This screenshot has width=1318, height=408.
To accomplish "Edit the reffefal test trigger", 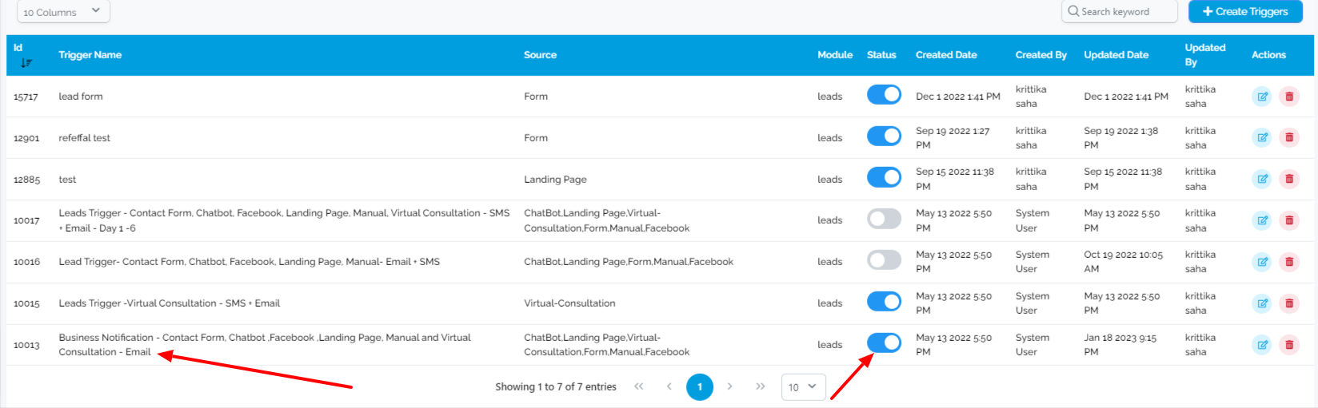I will (1262, 137).
